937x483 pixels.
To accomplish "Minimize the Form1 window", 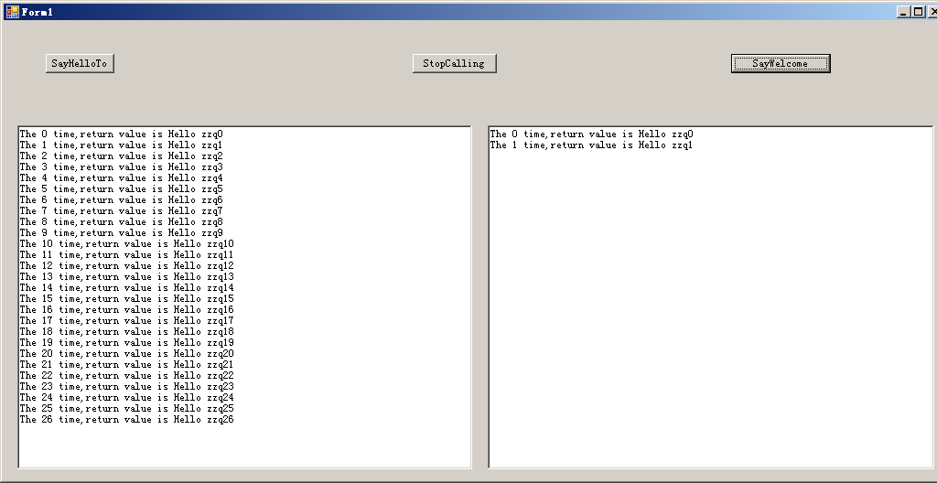I will (x=903, y=11).
